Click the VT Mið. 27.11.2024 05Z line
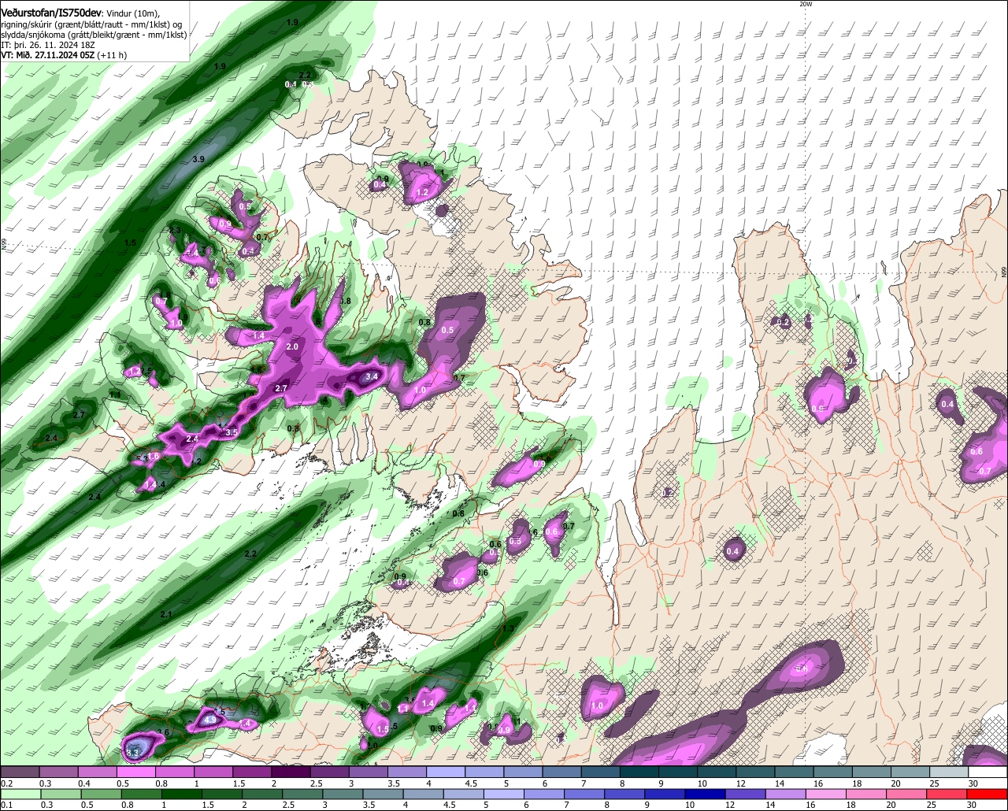 pyautogui.click(x=64, y=55)
